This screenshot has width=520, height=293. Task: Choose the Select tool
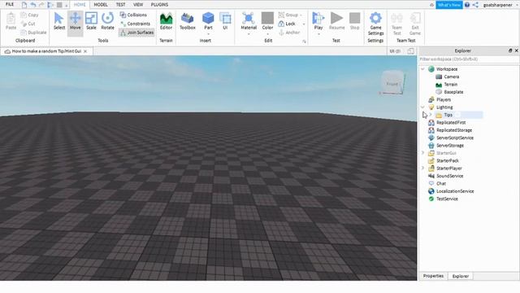coord(59,21)
